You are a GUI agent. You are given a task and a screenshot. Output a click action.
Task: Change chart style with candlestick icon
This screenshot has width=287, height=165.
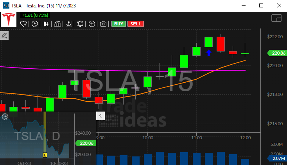46,24
